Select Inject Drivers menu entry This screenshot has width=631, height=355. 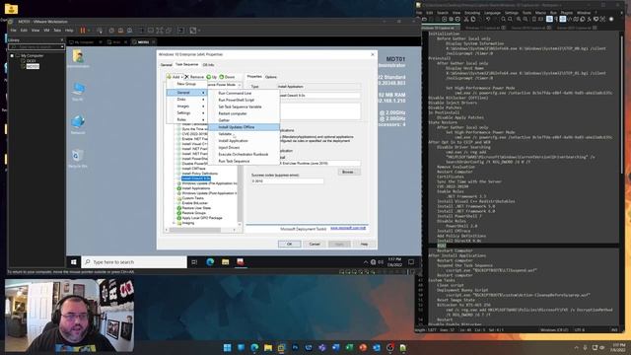(x=244, y=148)
